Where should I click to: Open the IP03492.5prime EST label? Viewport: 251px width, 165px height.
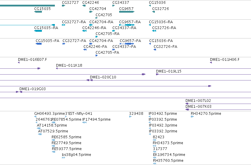163,114
